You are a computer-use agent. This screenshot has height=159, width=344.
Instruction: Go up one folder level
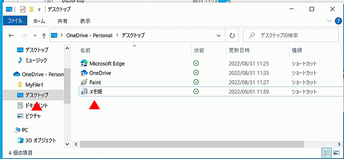[44, 36]
